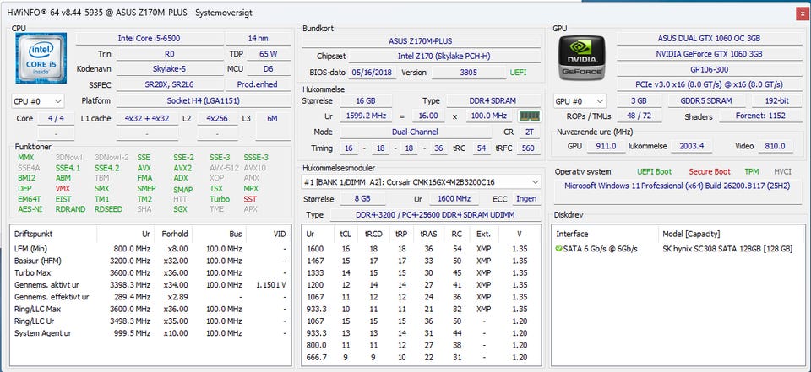This screenshot has height=372, width=811.
Task: Click the NVIDIA GeForce logo
Action: 580,61
